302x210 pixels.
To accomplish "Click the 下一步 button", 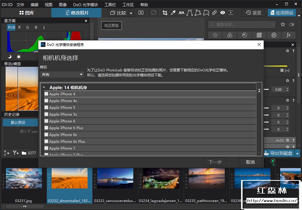I will 215,162.
